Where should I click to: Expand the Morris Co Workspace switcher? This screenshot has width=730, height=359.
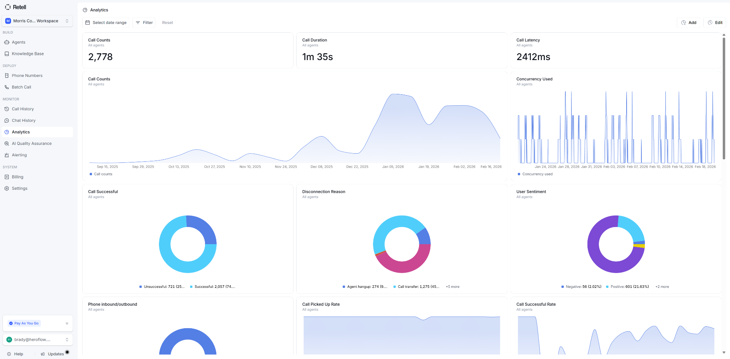[x=37, y=21]
